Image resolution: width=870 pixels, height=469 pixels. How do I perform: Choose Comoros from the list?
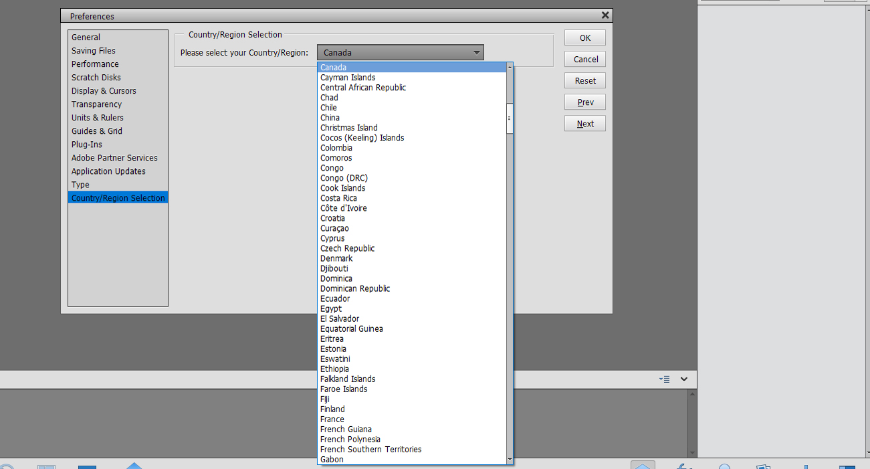point(412,157)
